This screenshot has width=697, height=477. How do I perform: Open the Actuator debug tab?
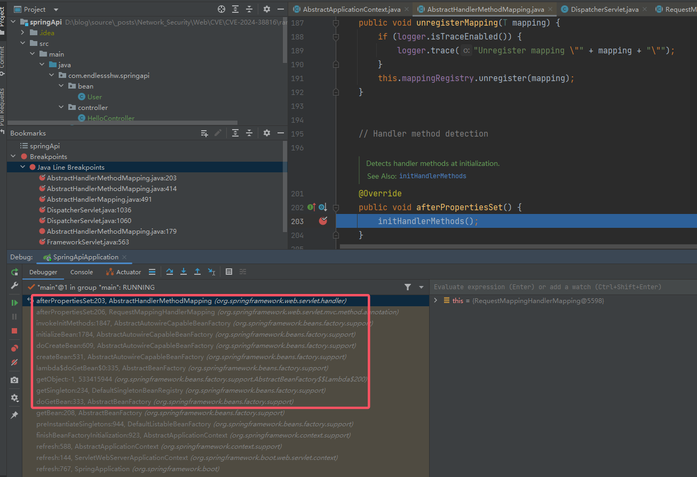point(123,272)
